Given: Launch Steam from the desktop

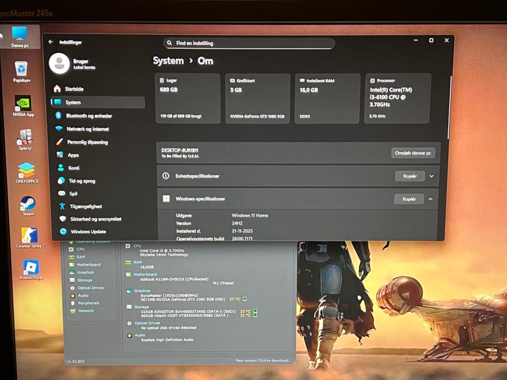Looking at the screenshot, I should (27, 204).
